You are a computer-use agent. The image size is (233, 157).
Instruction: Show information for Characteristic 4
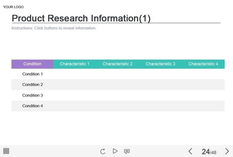203,64
